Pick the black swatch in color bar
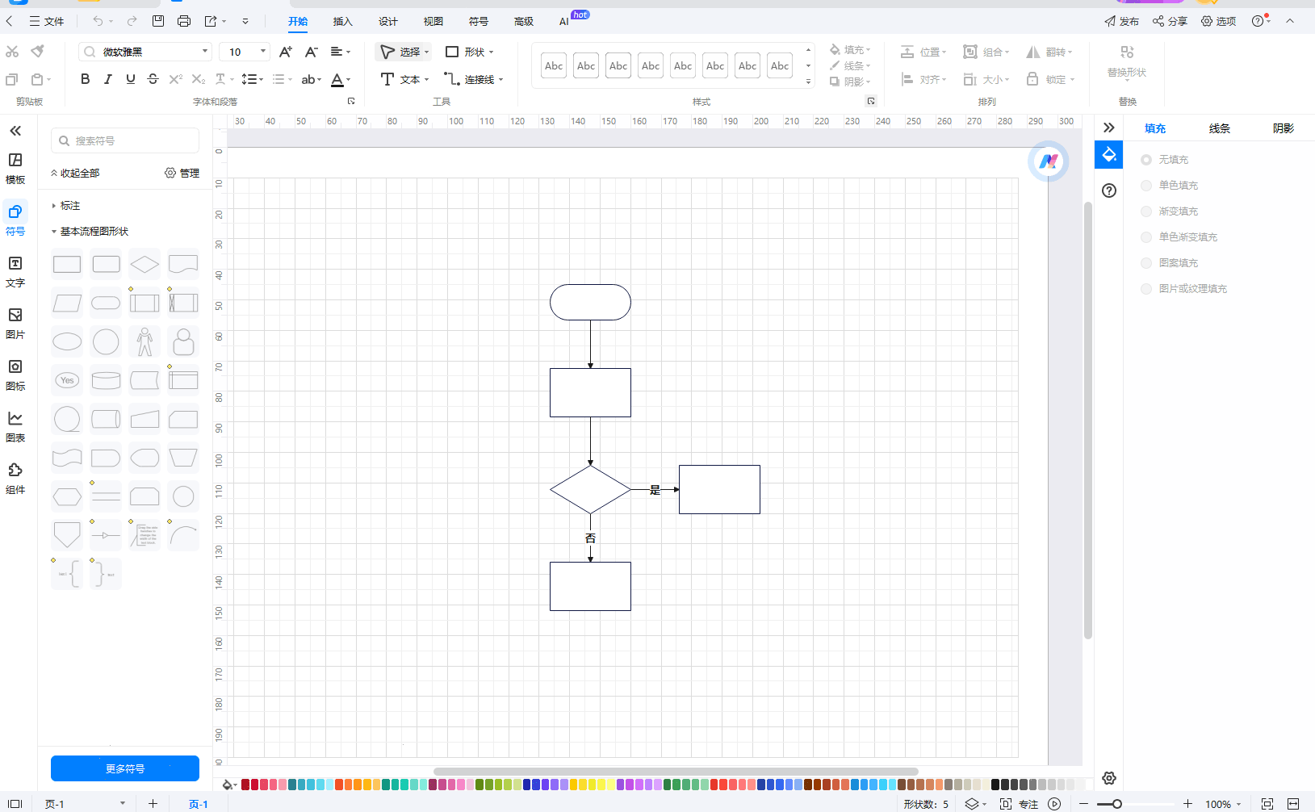 pyautogui.click(x=995, y=785)
